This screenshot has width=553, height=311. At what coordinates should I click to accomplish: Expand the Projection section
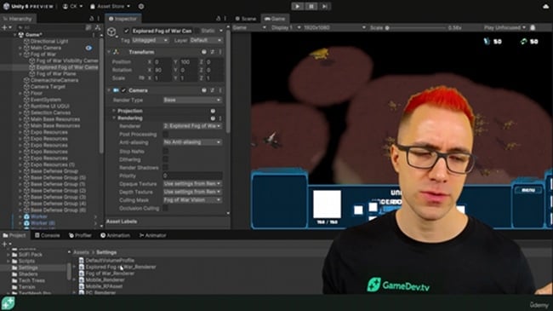pyautogui.click(x=114, y=111)
